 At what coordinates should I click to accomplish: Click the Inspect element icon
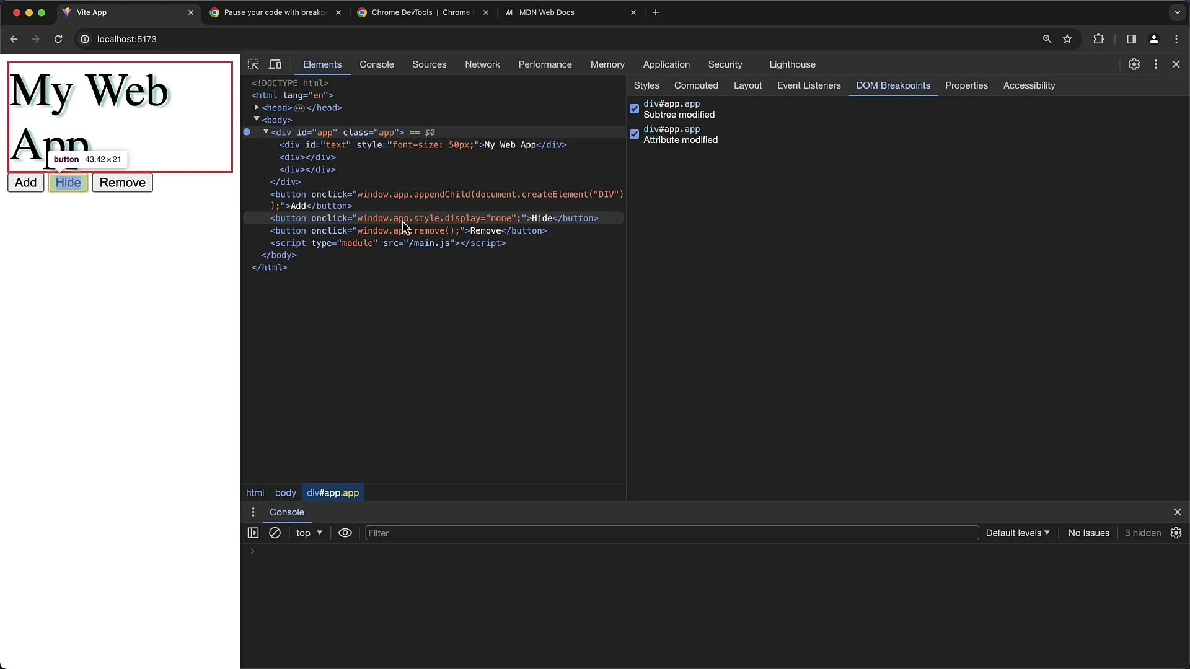253,64
